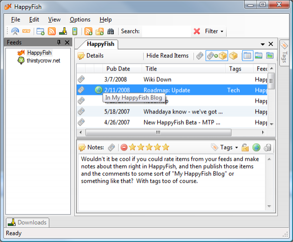Select the HappyFish feed in tree
This screenshot has width=293, height=242.
(x=39, y=53)
